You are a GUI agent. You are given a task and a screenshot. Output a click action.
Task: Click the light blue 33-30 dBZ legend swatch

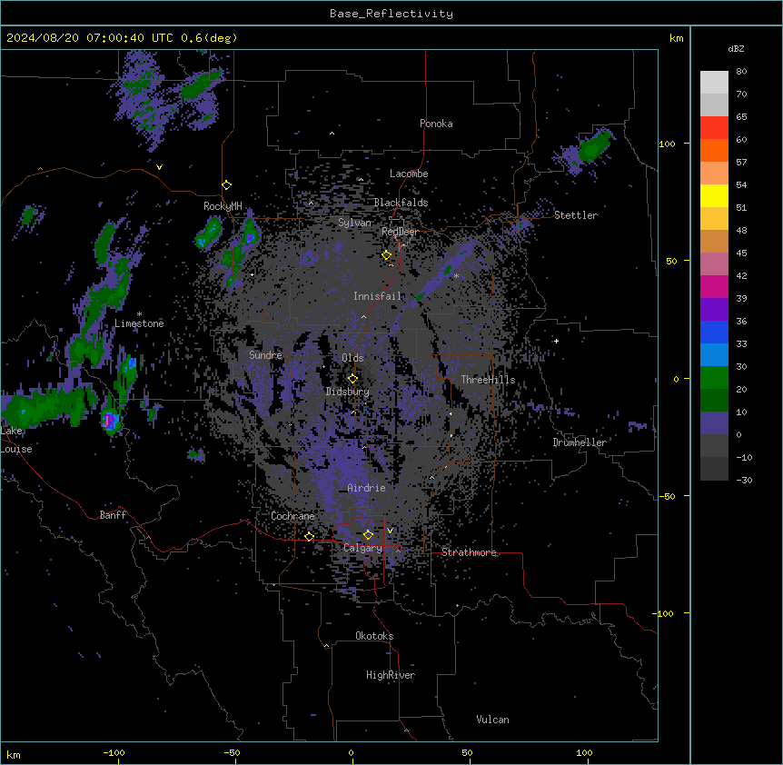pyautogui.click(x=714, y=354)
